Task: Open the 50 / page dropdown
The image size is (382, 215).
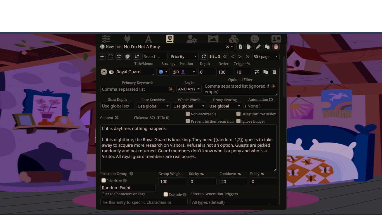Action: tap(266, 57)
